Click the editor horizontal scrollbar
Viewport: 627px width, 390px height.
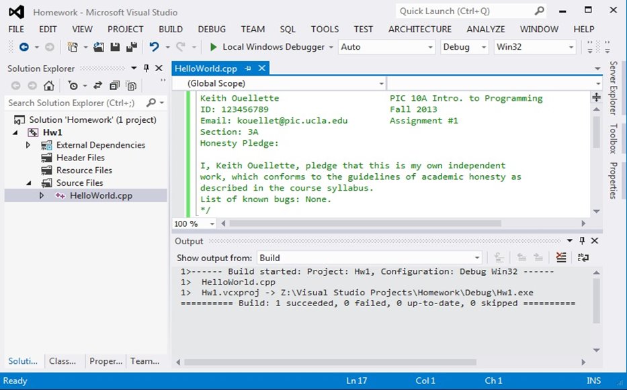coord(365,224)
